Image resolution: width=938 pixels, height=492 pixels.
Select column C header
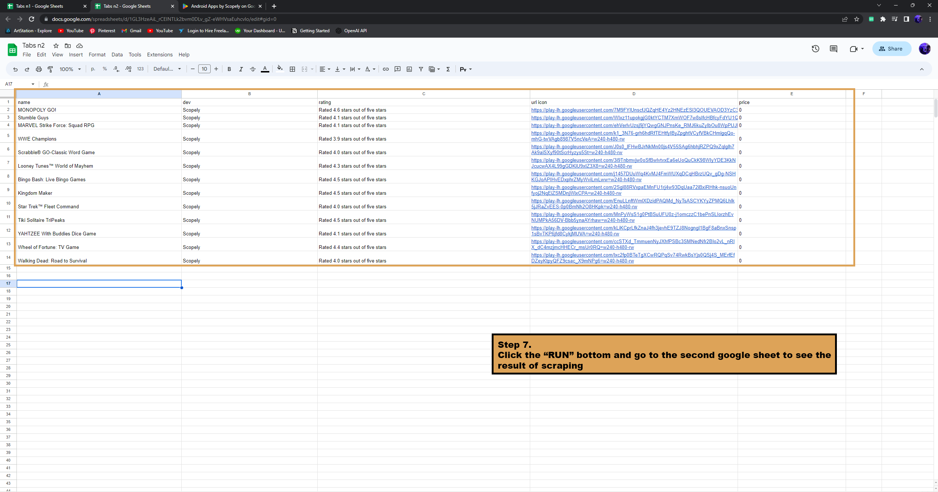[424, 94]
